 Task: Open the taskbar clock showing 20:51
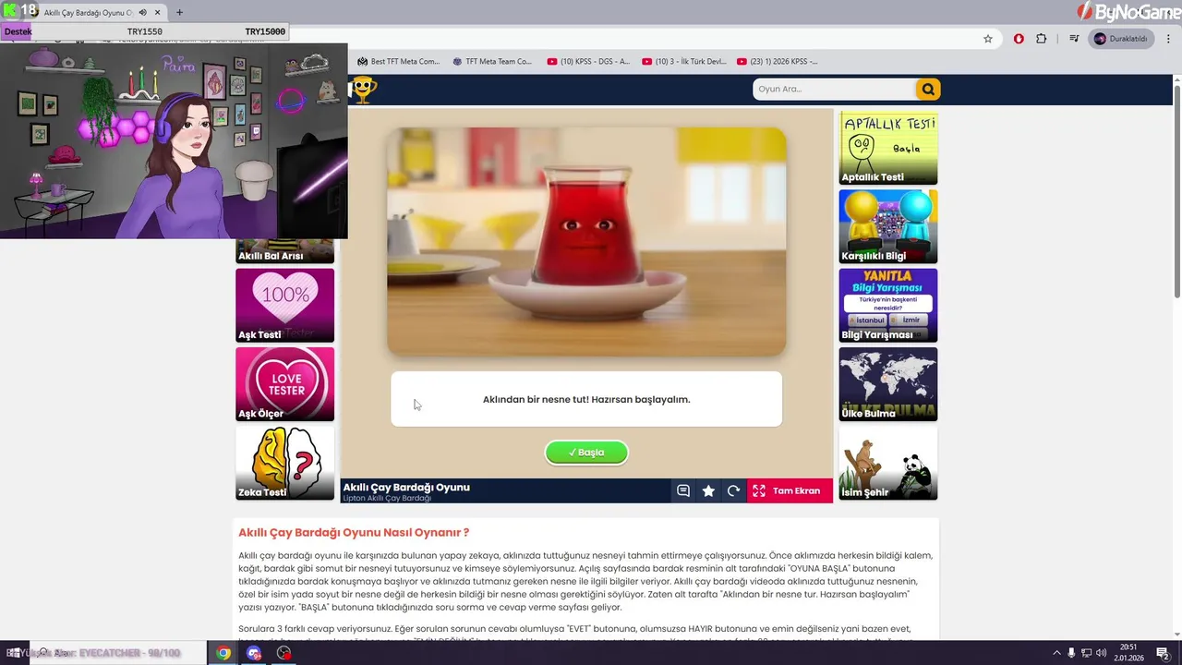tap(1129, 652)
